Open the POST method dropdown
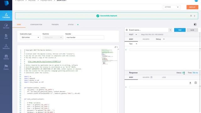This screenshot has width=201, height=113. [x=133, y=35]
